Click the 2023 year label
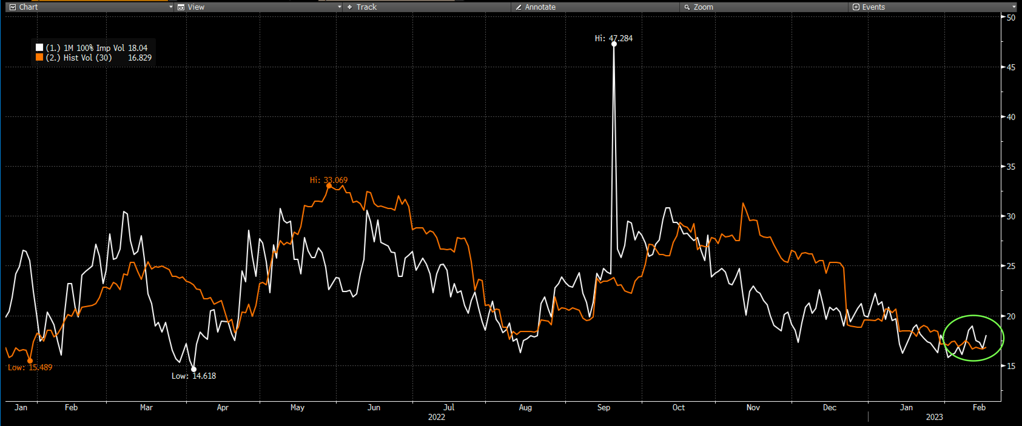The height and width of the screenshot is (426, 1022). tap(934, 417)
